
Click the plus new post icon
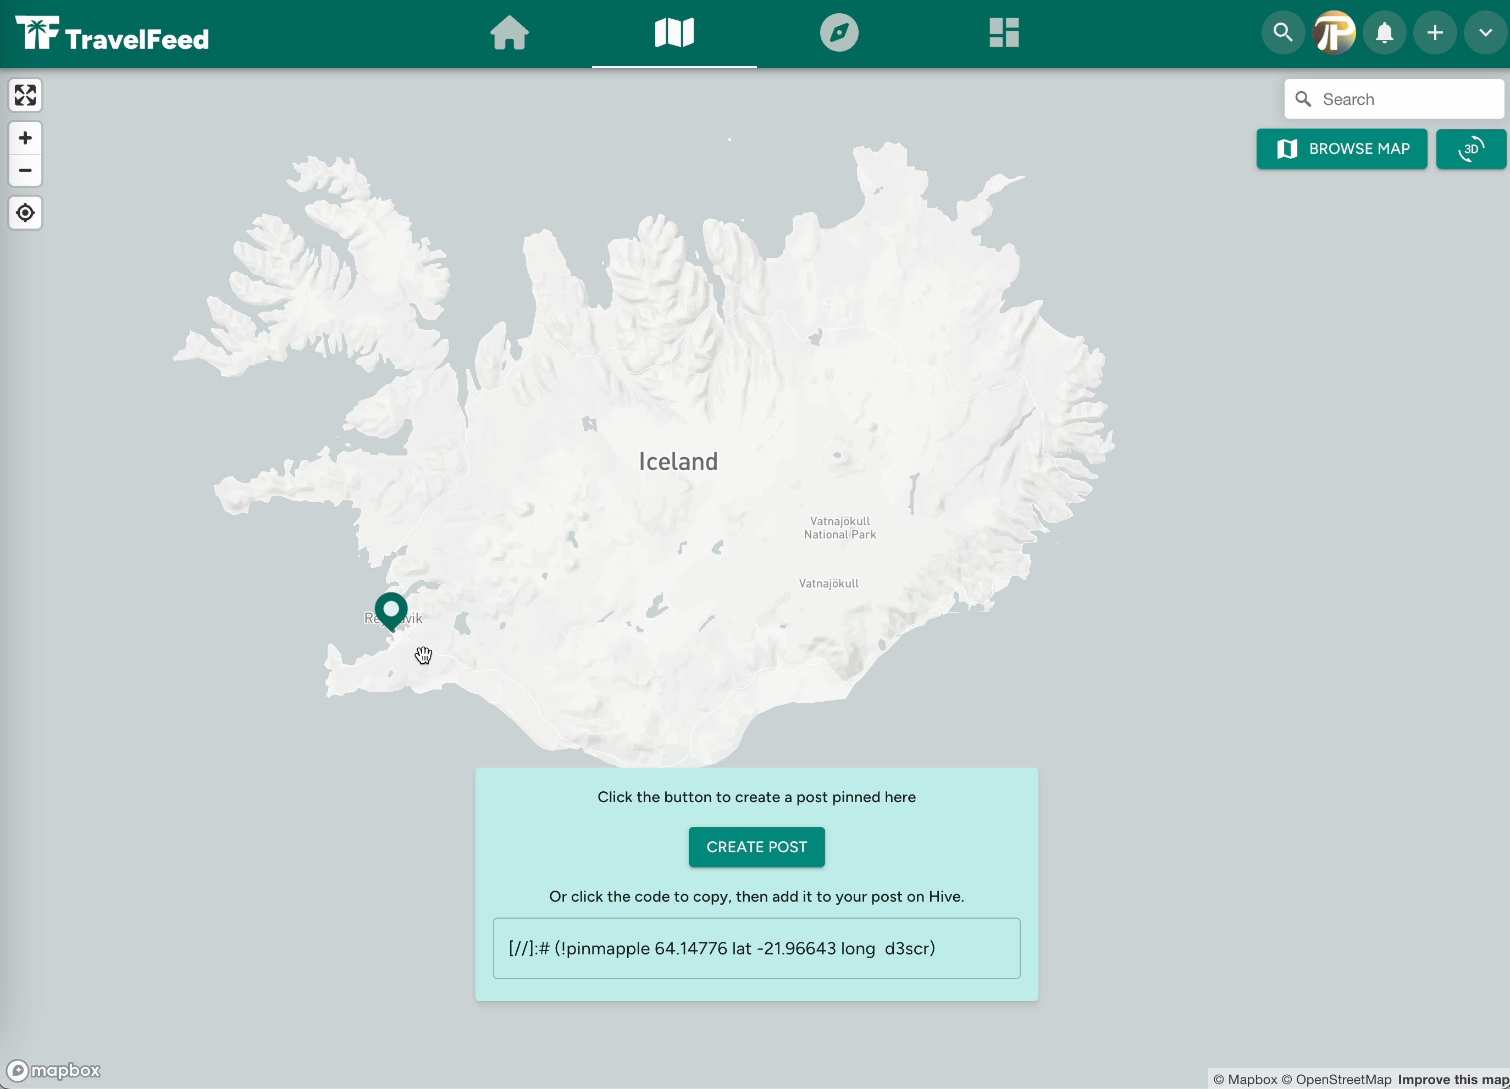point(1435,32)
